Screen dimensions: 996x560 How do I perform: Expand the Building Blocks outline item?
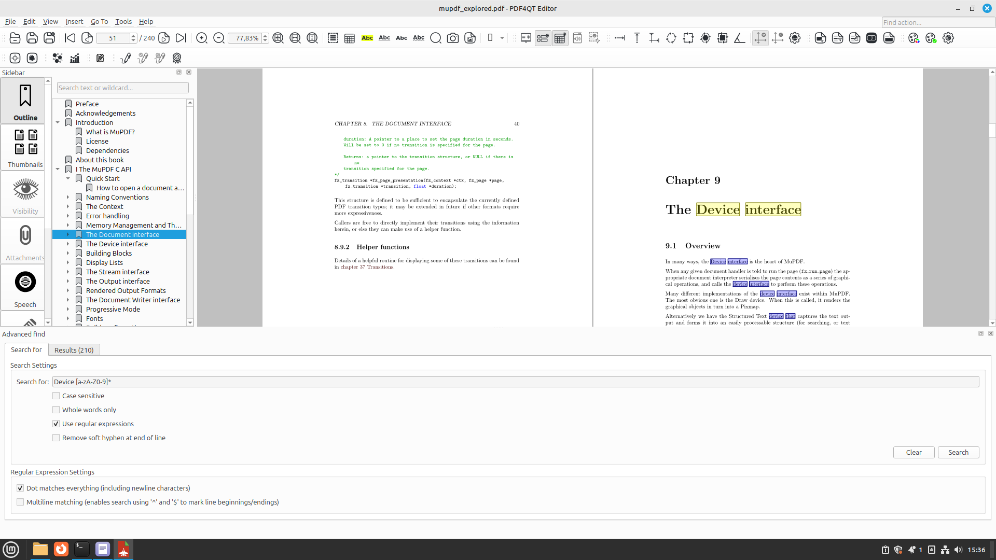pyautogui.click(x=68, y=254)
